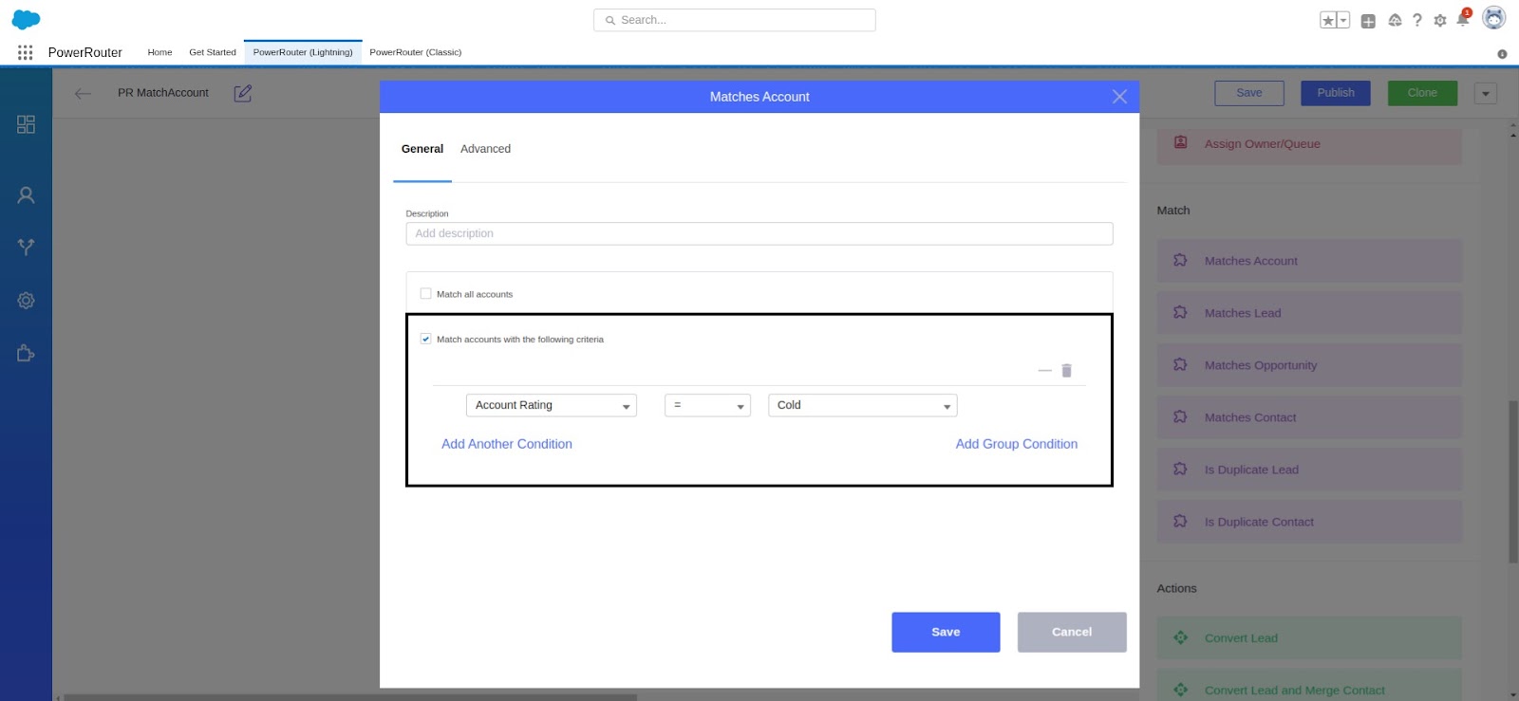This screenshot has height=701, width=1519.
Task: Edit the PR MatchAccount name pencil icon
Action: point(243,93)
